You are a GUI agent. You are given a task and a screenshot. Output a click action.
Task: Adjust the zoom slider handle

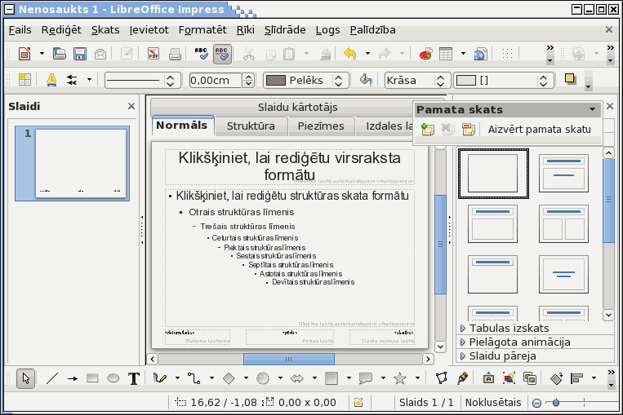coord(556,403)
